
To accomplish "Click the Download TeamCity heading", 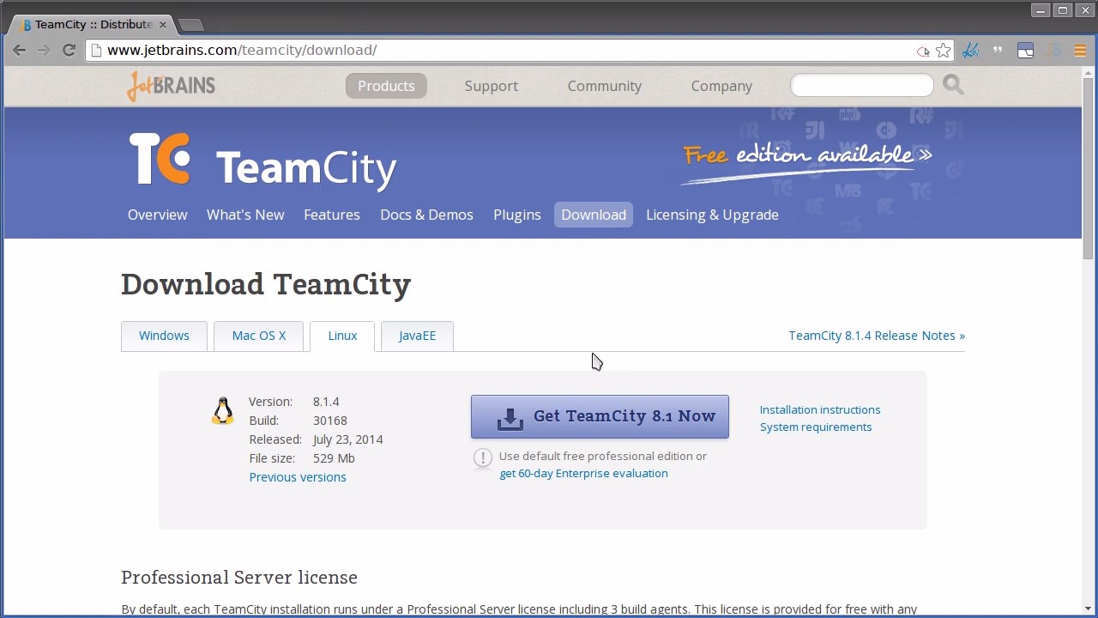I will [266, 284].
